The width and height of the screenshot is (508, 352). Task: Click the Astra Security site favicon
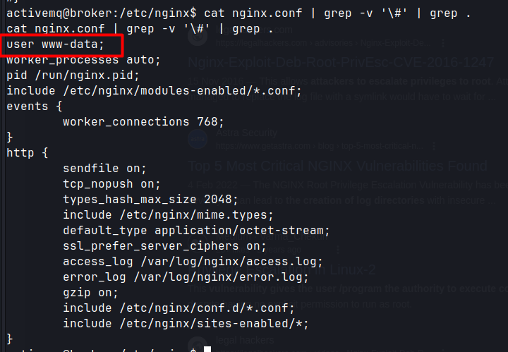pyautogui.click(x=198, y=139)
